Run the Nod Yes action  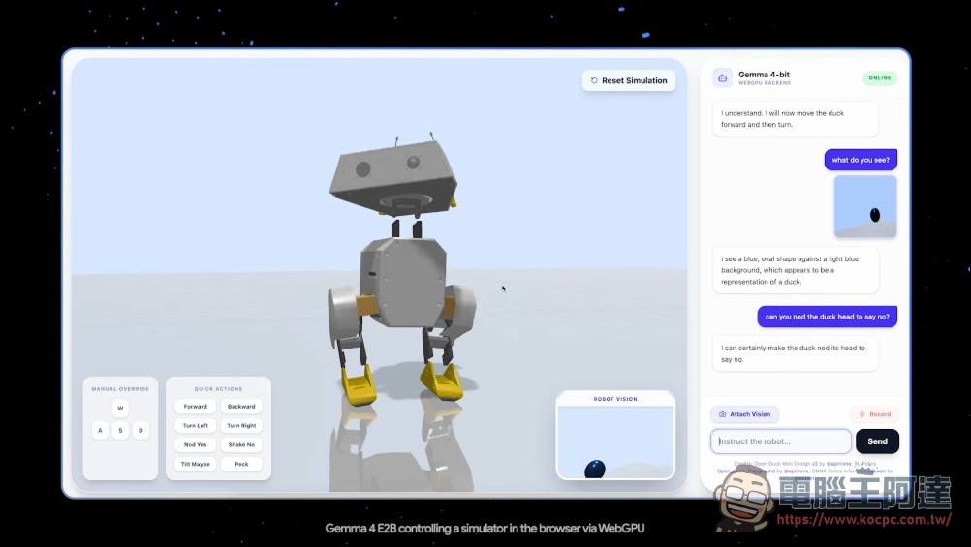195,445
